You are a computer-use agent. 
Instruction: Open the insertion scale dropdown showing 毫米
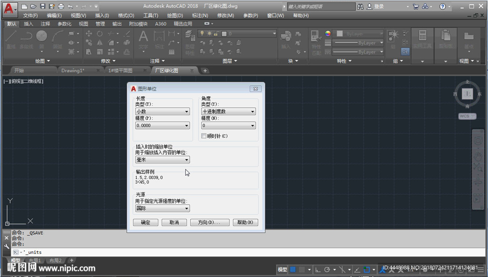pyautogui.click(x=163, y=160)
